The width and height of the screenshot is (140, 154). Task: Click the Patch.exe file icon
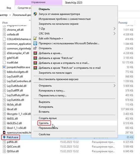[x=4, y=137]
